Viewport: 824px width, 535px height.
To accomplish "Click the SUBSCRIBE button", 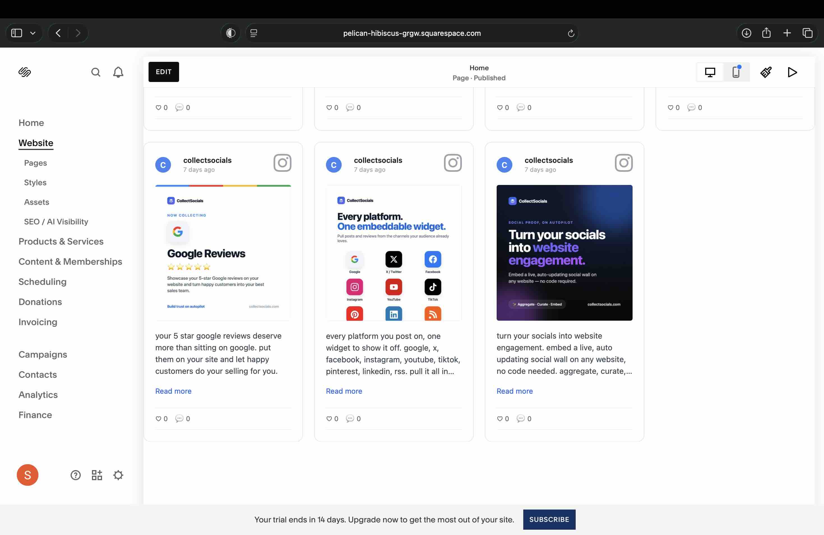I will [x=549, y=519].
